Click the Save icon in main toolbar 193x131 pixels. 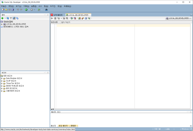coord(9,9)
